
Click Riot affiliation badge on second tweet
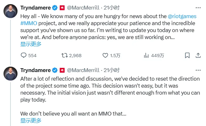tap(62, 70)
